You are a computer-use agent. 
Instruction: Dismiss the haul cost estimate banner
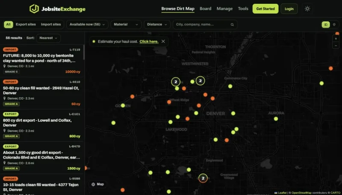click(163, 41)
